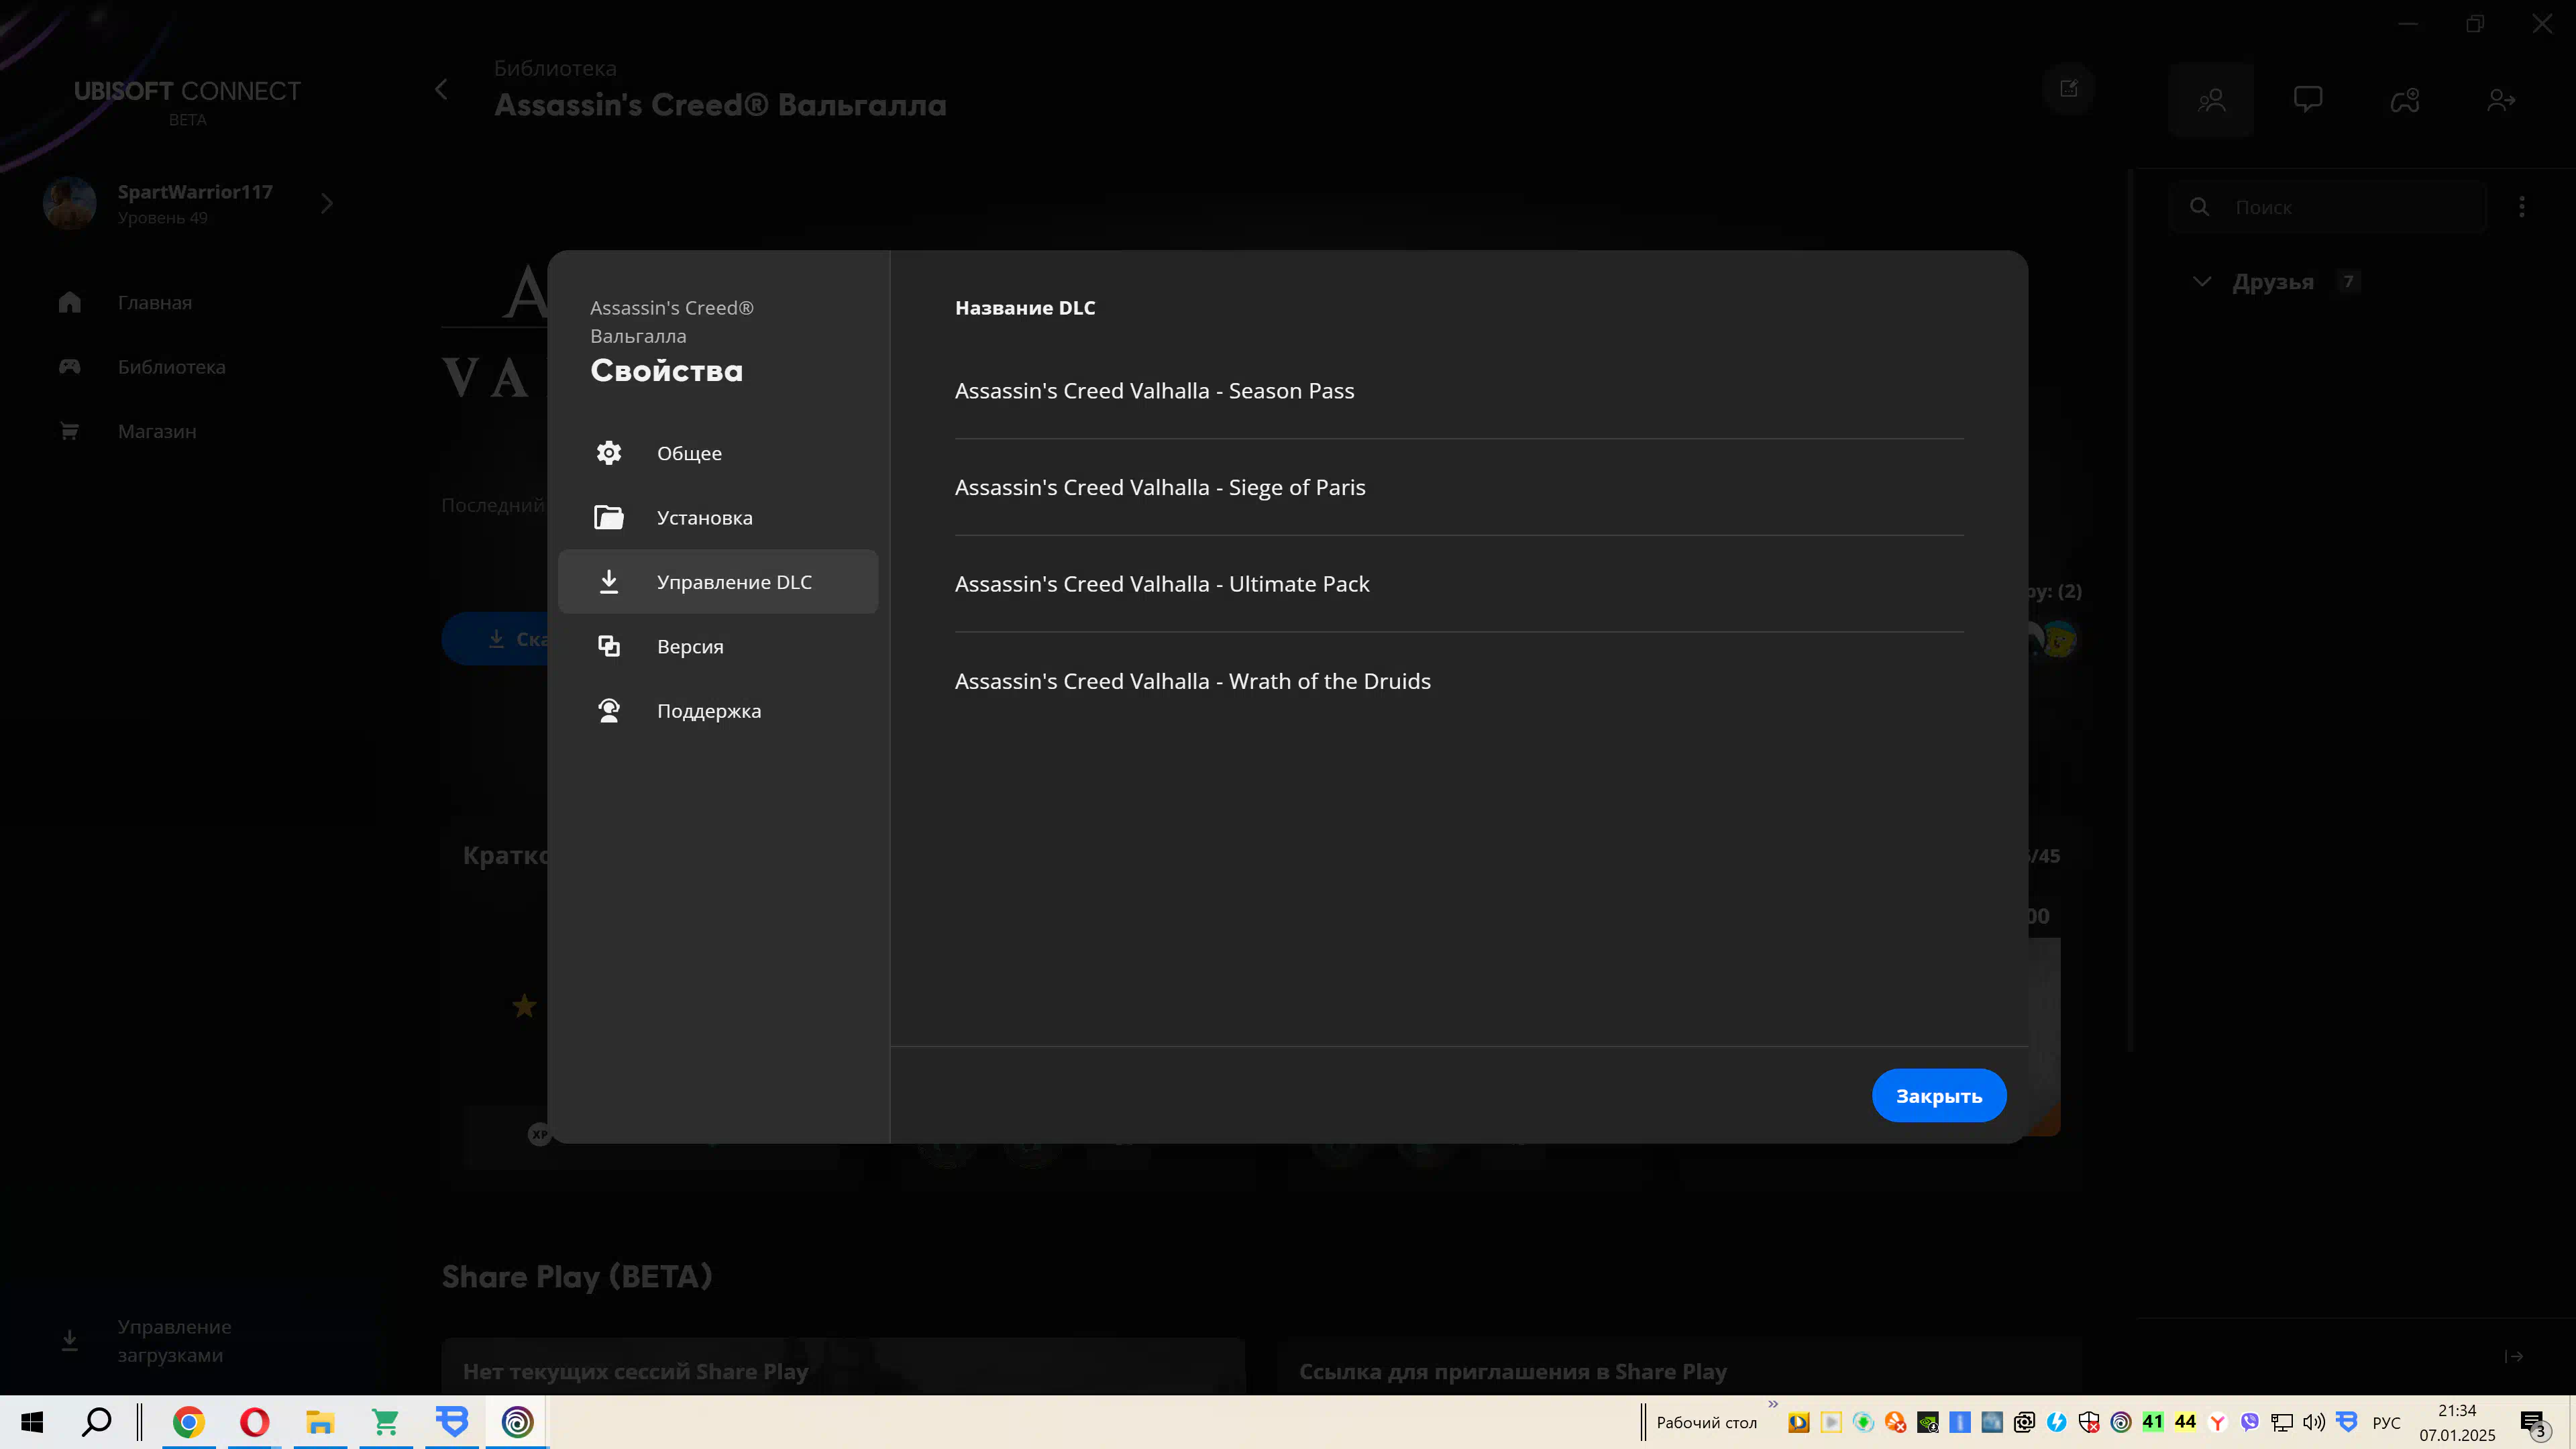Click the gamepad library icon
Viewport: 2576px width, 1449px height.
(x=69, y=367)
